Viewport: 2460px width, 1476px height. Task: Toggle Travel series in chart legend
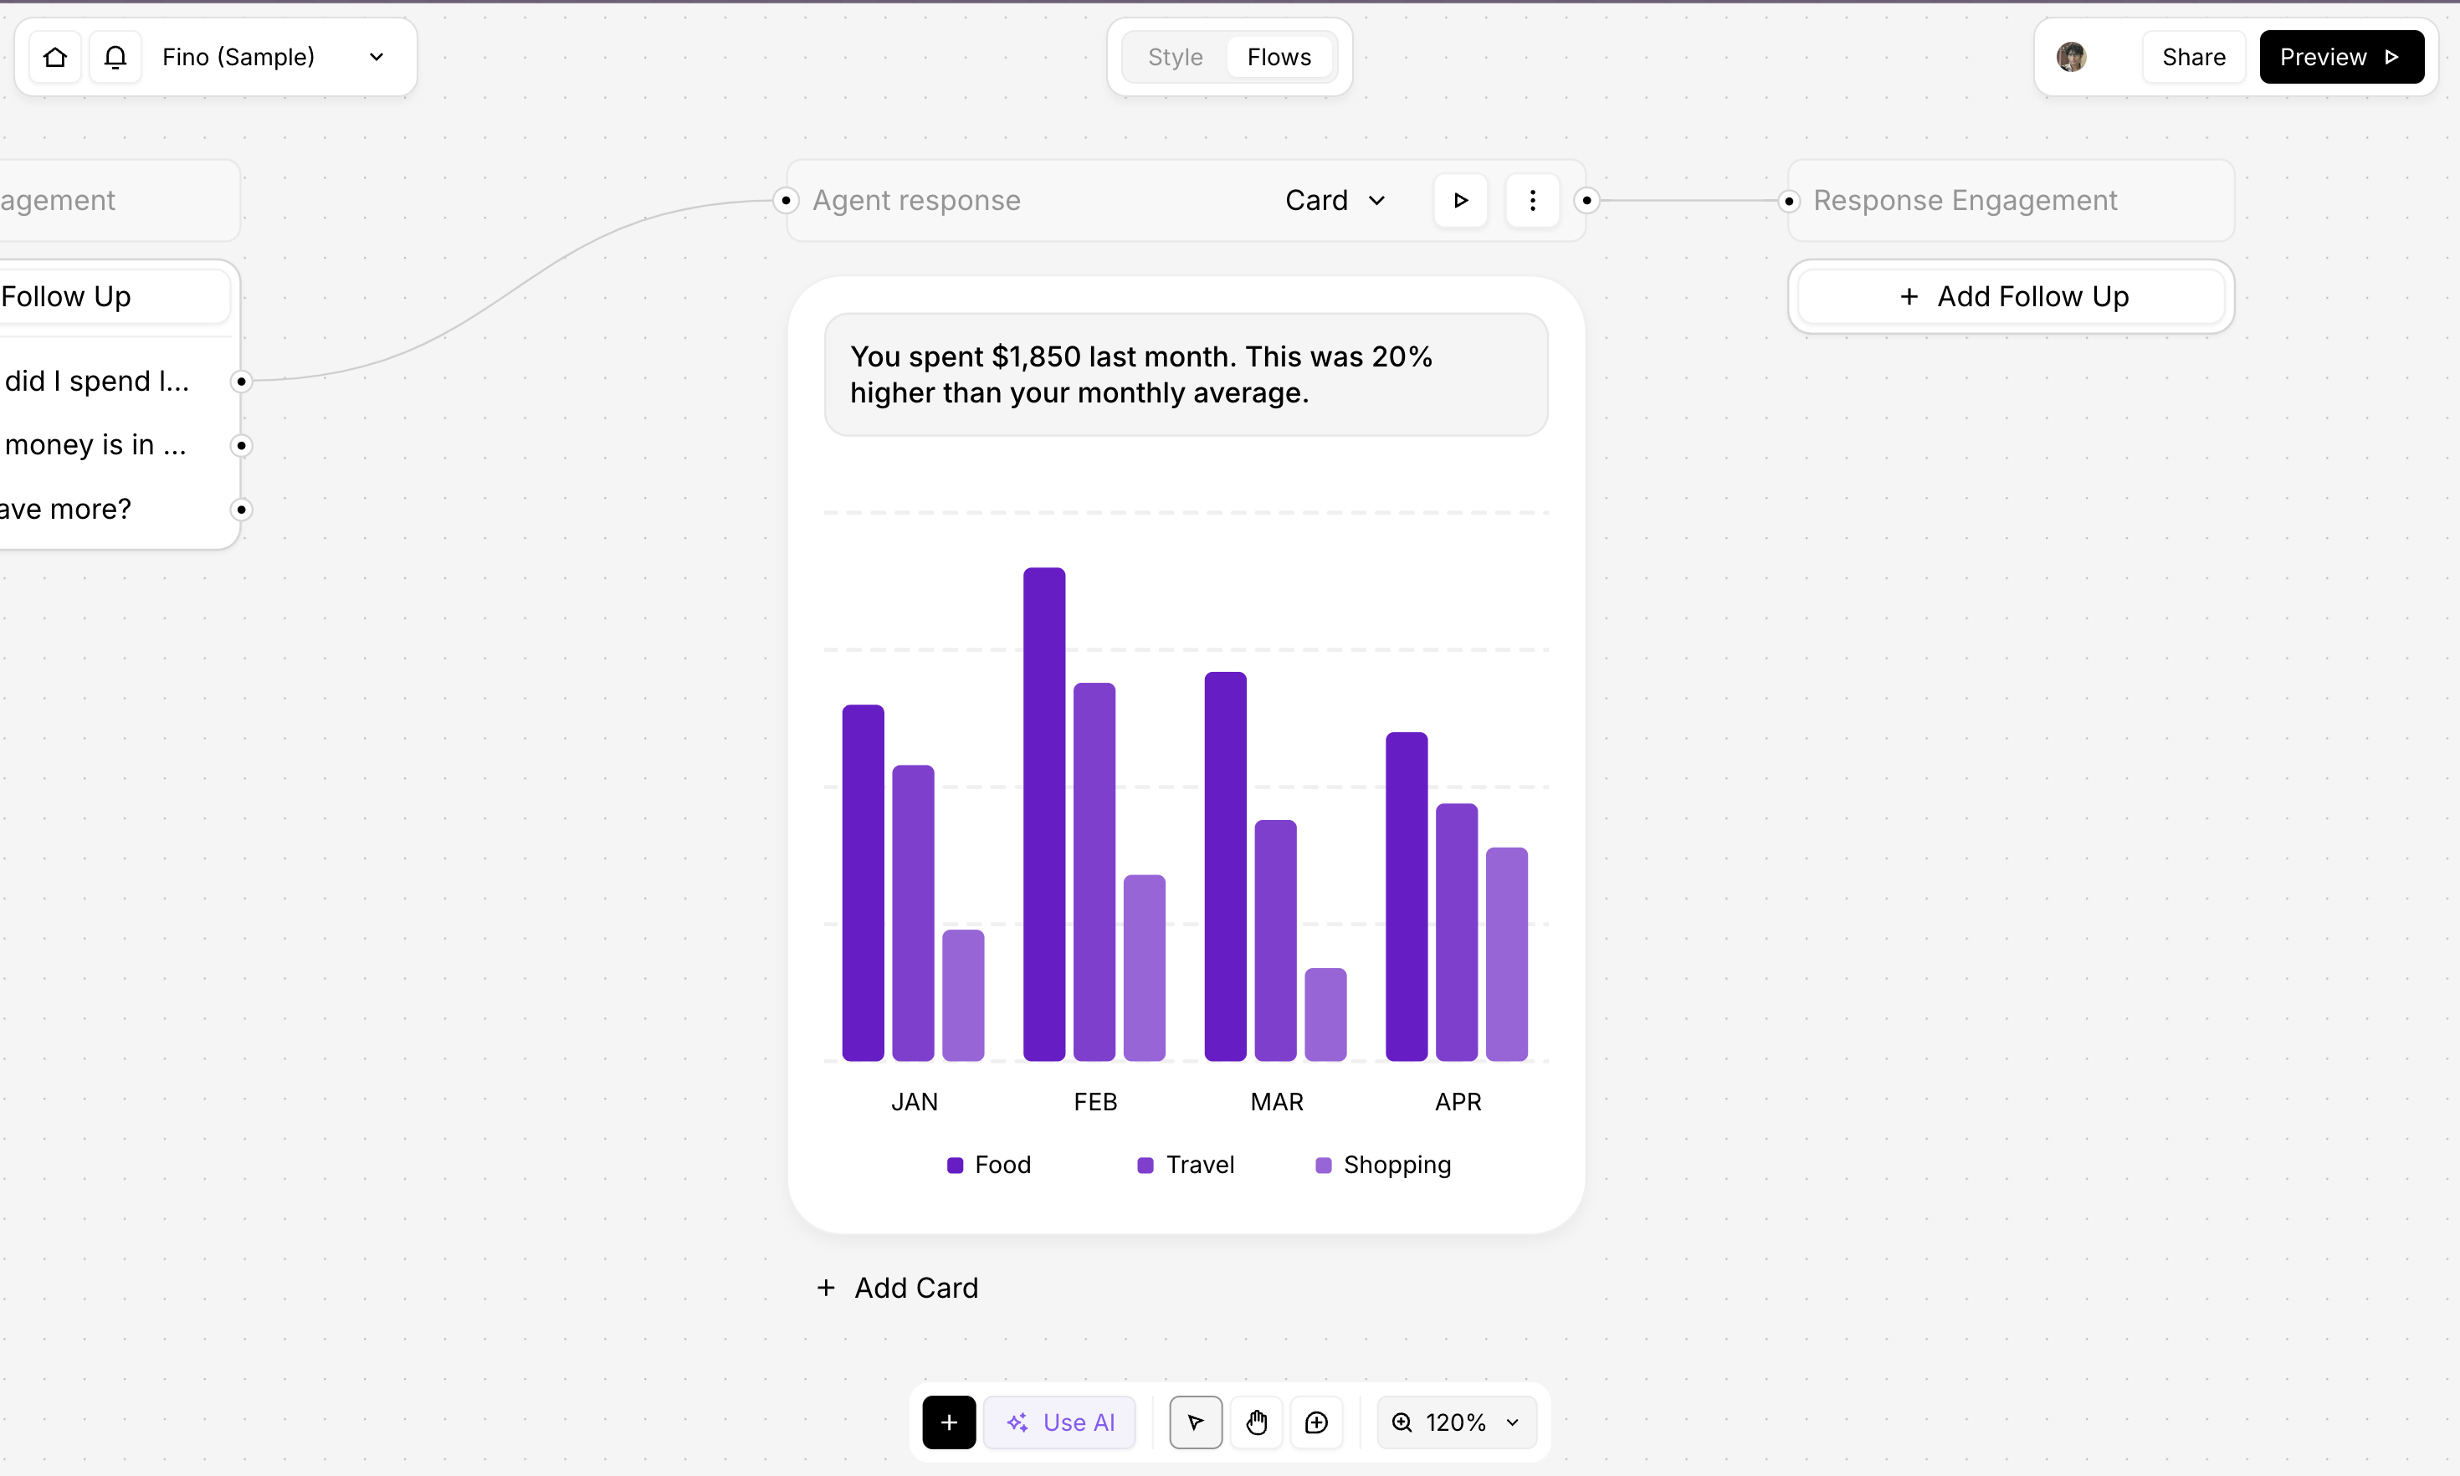[x=1186, y=1165]
